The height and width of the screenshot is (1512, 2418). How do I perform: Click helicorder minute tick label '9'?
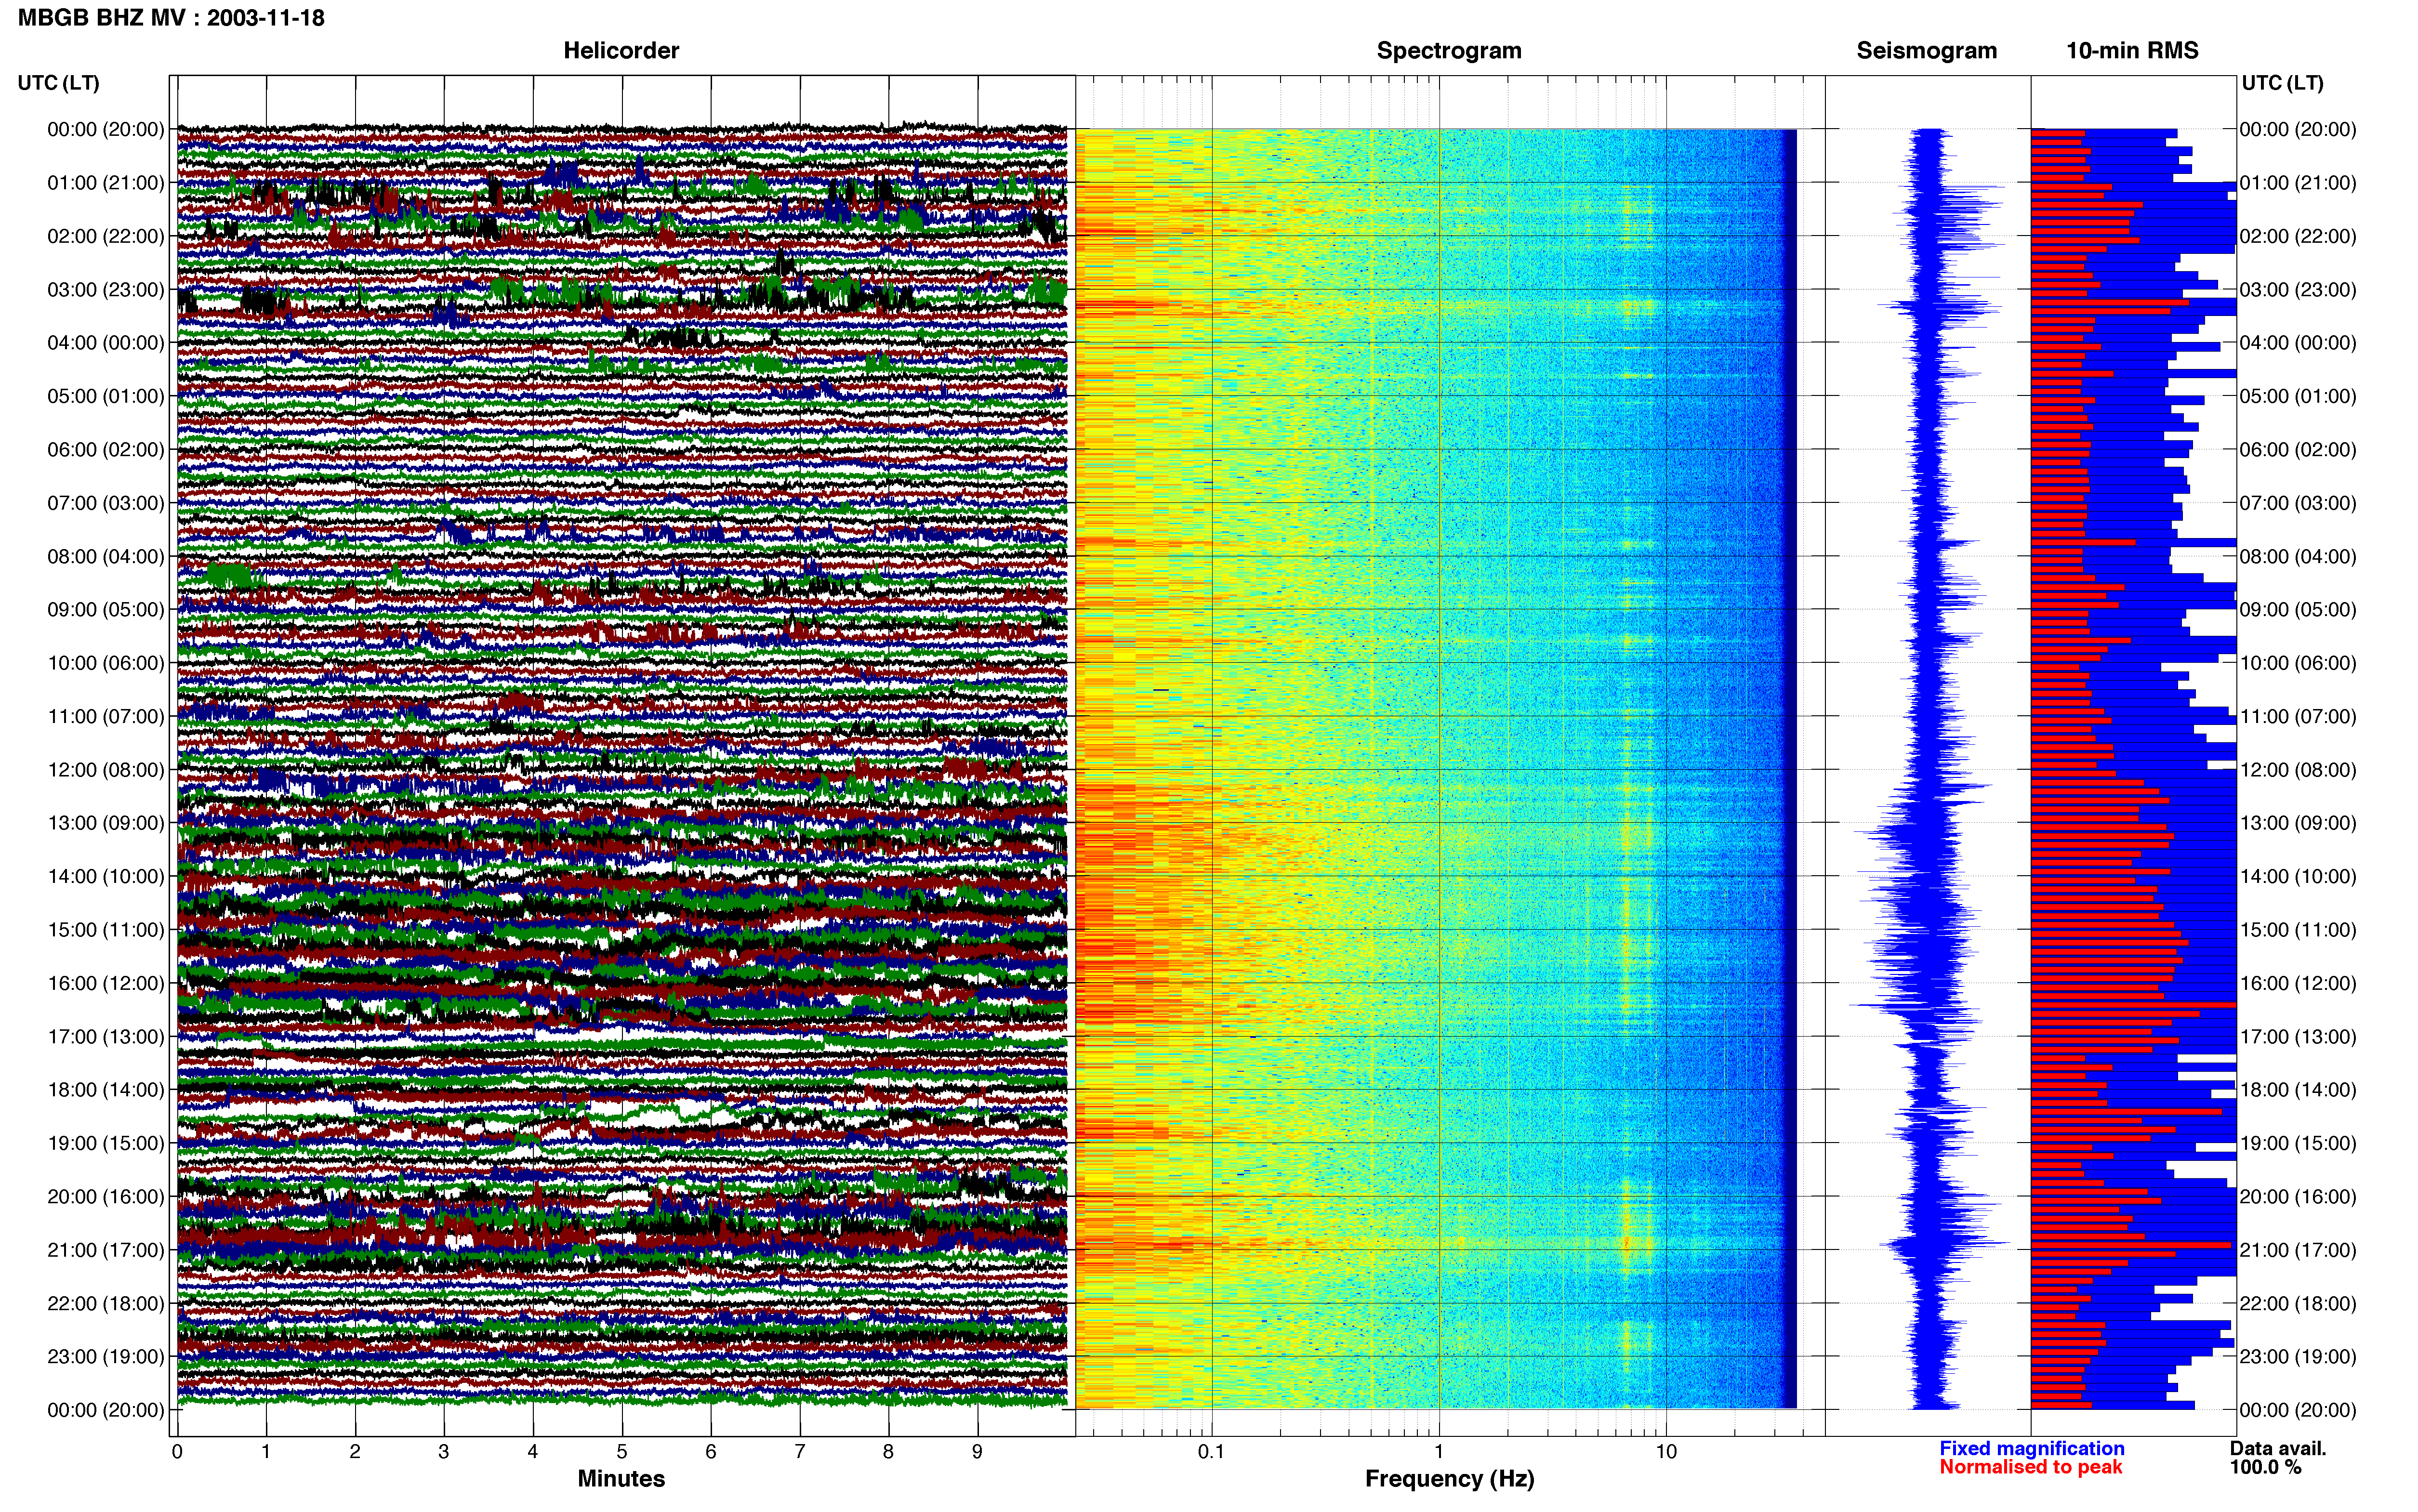pos(977,1452)
